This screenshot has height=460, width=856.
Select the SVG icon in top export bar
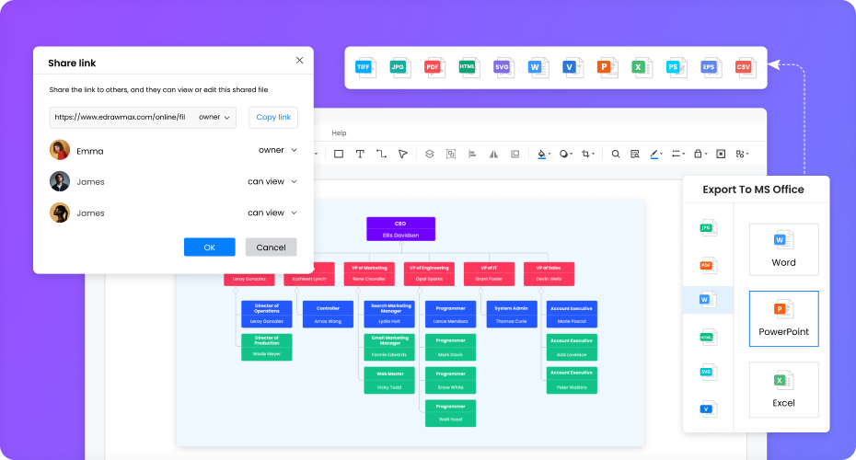point(503,67)
